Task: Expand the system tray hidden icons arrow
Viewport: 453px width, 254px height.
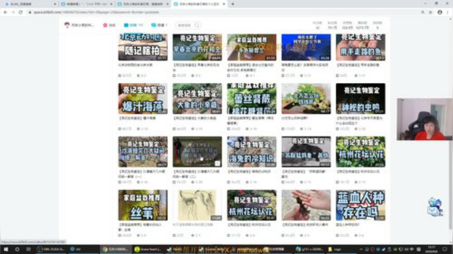Action: click(361, 249)
